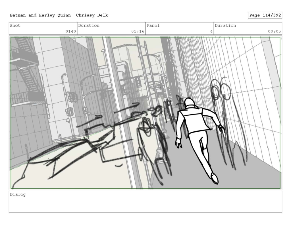Click the title text Batman and Harley Quinn
Image resolution: width=291 pixels, height=226 pixels.
[40, 15]
